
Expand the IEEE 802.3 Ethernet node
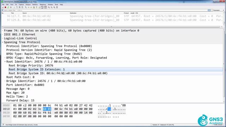click(x=2, y=35)
